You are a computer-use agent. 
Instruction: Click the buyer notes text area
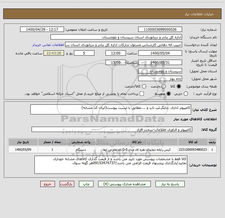pyautogui.click(x=111, y=165)
